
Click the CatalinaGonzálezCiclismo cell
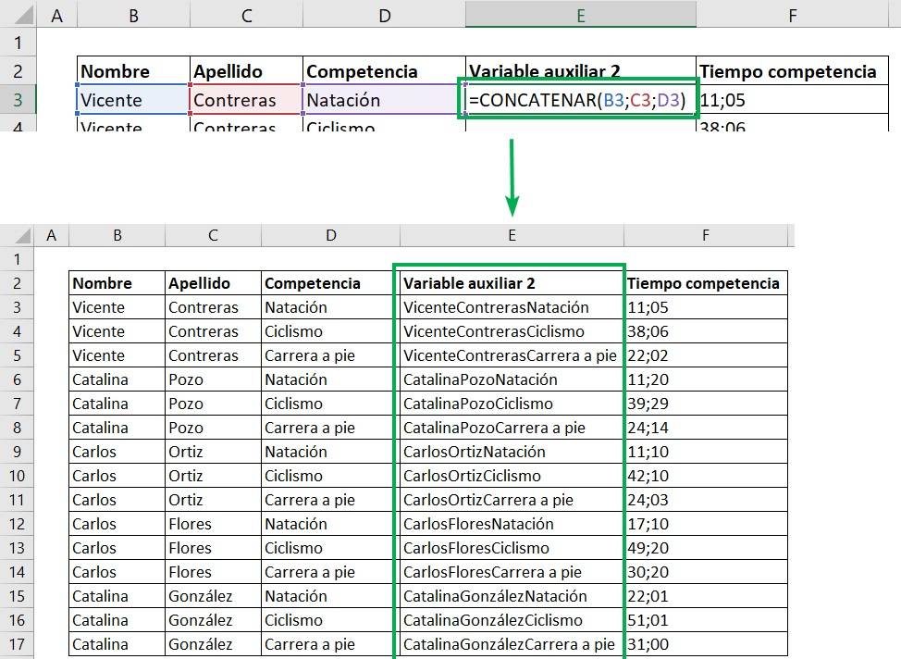511,620
